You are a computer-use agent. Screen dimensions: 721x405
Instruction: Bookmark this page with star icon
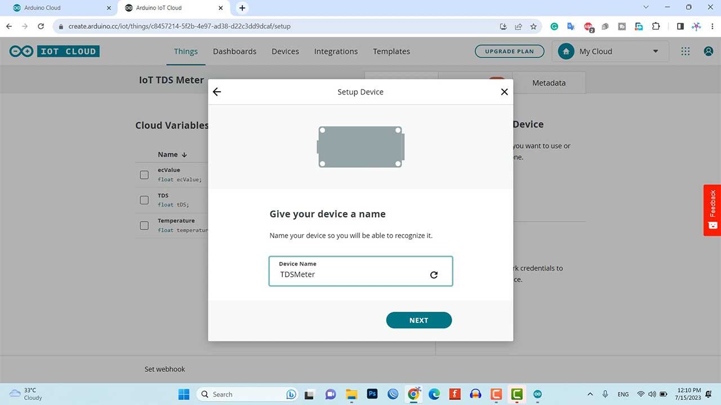click(x=532, y=26)
